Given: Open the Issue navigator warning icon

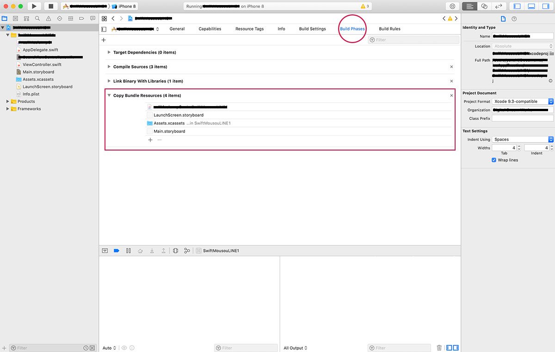Looking at the screenshot, I should tap(48, 19).
